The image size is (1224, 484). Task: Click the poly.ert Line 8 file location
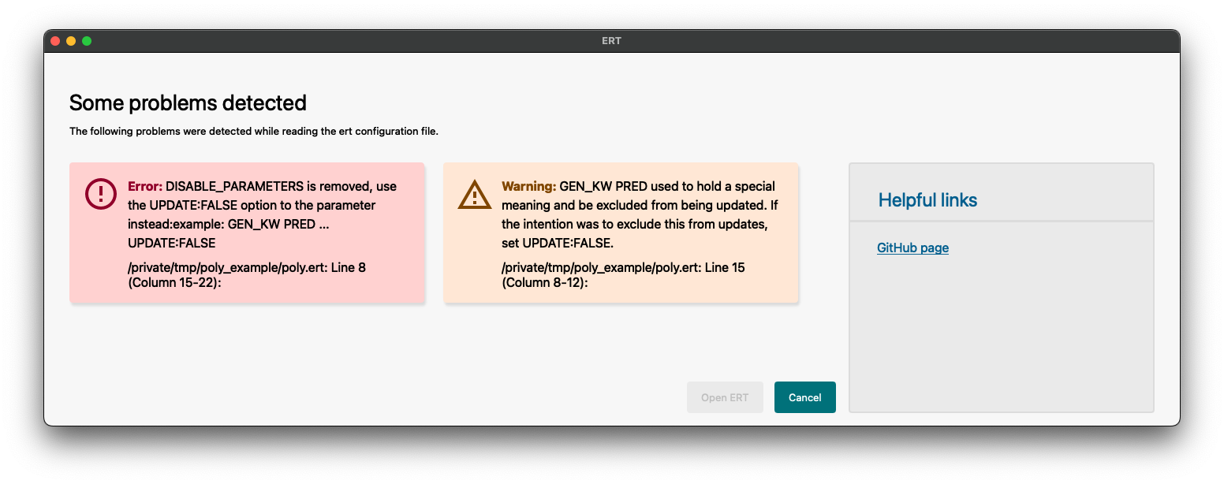[247, 275]
